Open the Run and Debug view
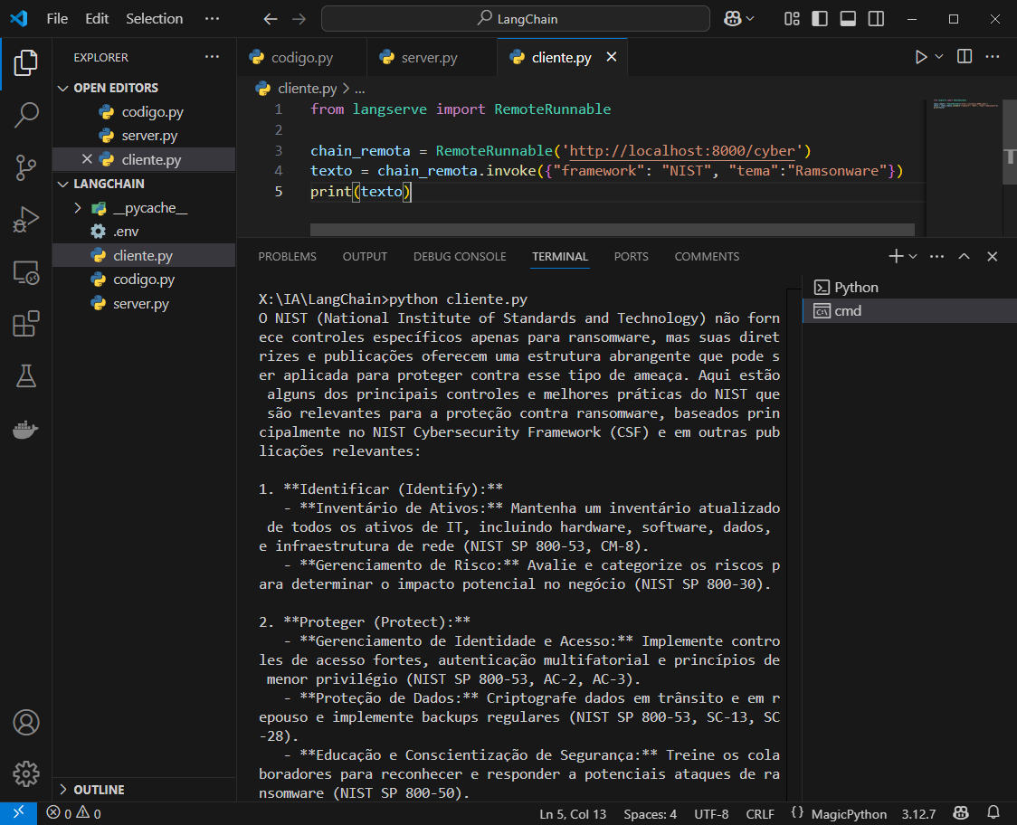Image resolution: width=1017 pixels, height=825 pixels. [x=26, y=219]
